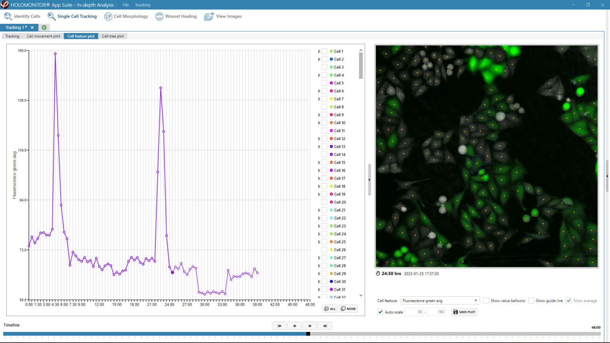610x343 pixels.
Task: Expand Cell 19 in the cell list
Action: [x=319, y=194]
